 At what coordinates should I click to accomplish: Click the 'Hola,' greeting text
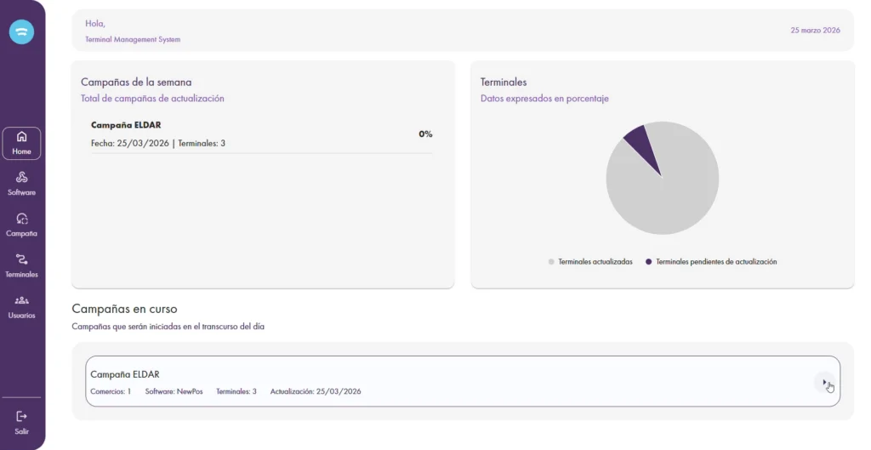pyautogui.click(x=95, y=23)
